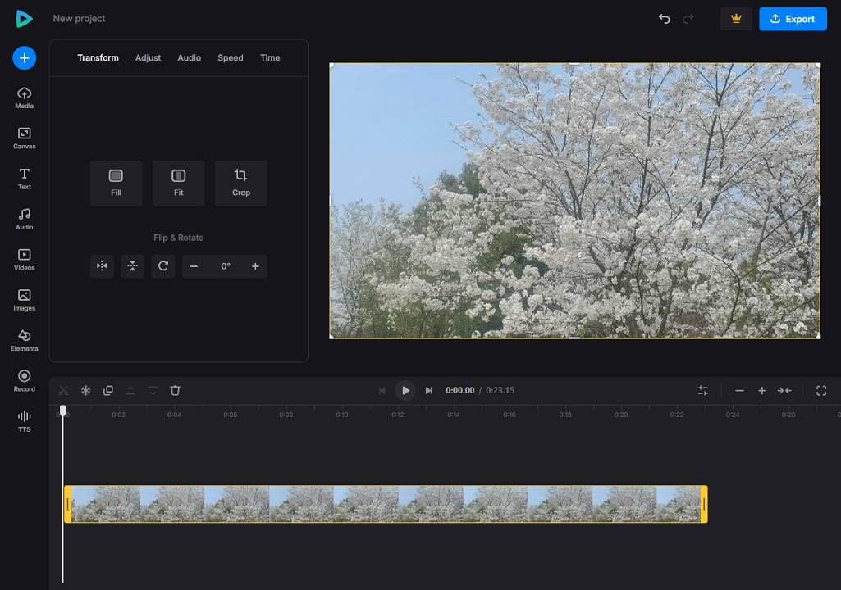Click the Fill button
Screen dimensions: 841x590
tap(116, 184)
